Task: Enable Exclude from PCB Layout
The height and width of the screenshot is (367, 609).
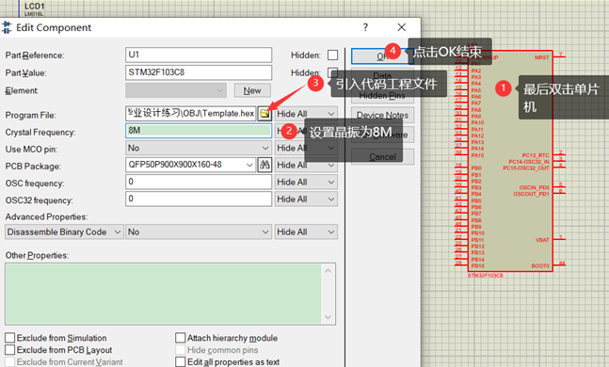Action: coord(10,349)
